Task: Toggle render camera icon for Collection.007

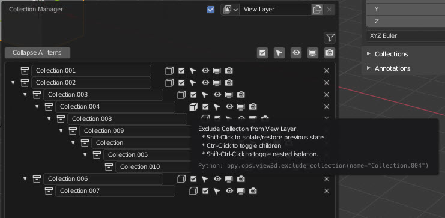Action: click(x=253, y=191)
